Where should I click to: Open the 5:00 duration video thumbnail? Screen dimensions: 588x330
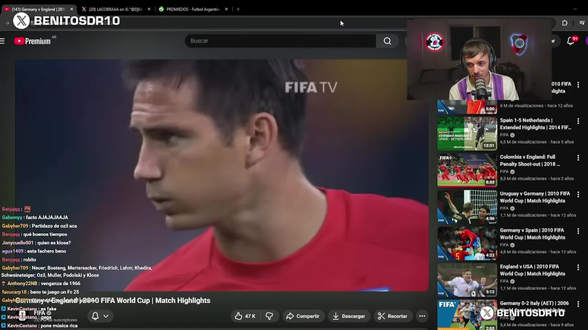(x=467, y=106)
